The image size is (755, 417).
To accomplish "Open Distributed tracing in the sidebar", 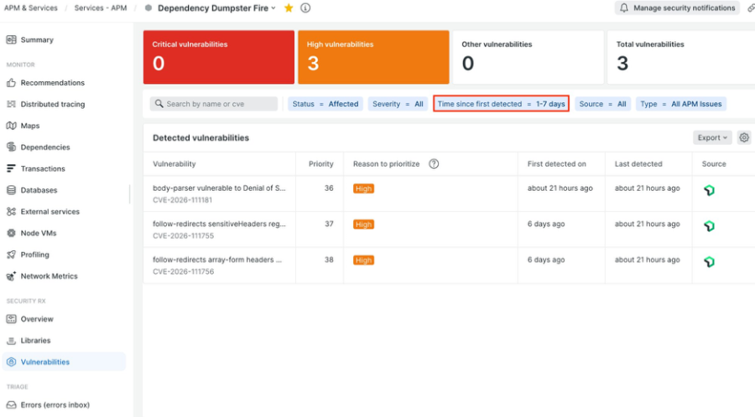I will point(53,104).
